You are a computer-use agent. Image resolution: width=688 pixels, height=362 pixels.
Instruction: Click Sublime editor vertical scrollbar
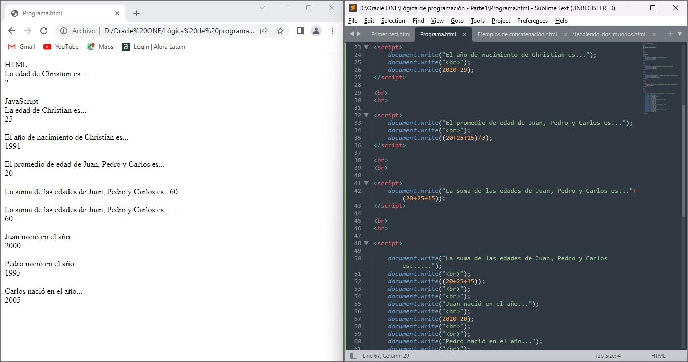pos(684,161)
